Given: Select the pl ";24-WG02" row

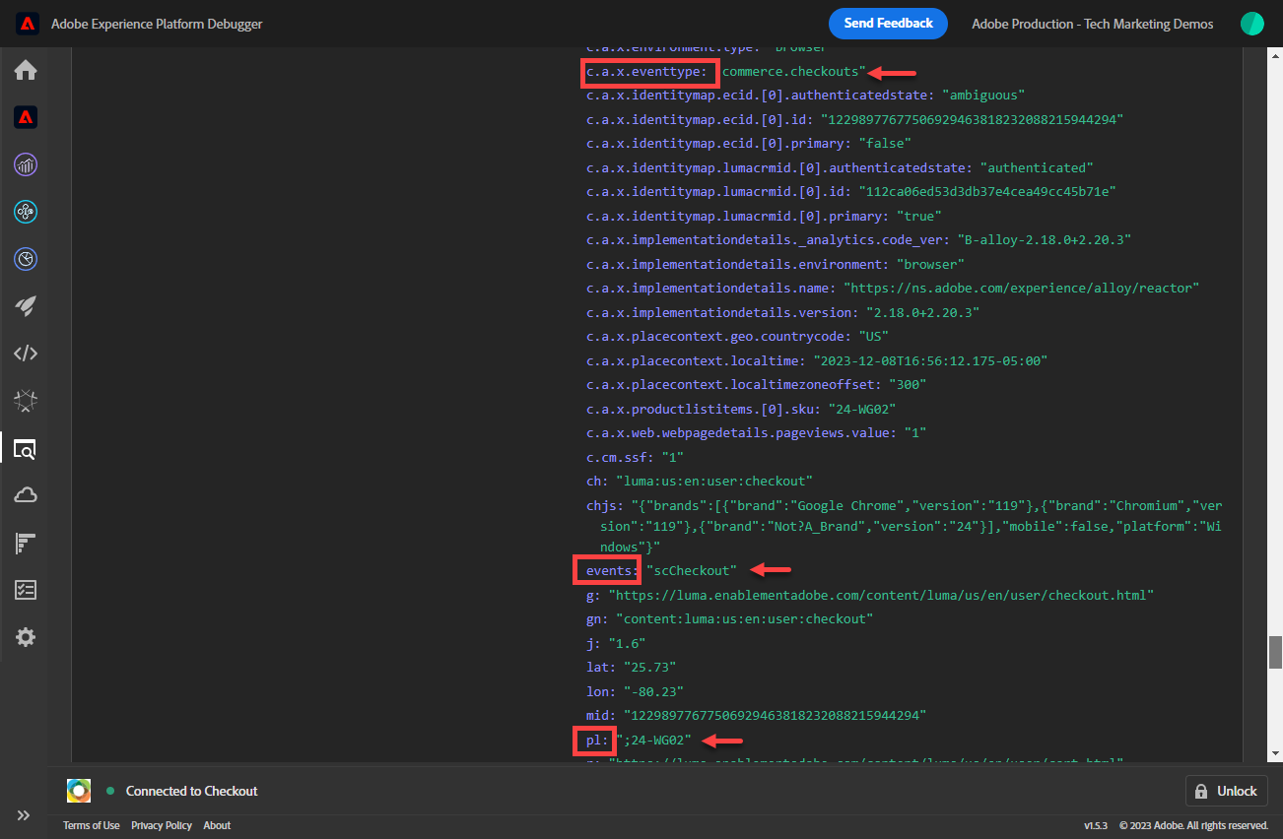Looking at the screenshot, I should click(639, 740).
